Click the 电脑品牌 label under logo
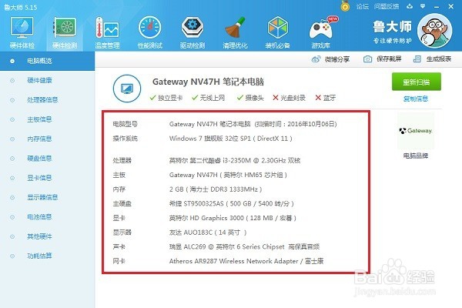 tap(416, 156)
